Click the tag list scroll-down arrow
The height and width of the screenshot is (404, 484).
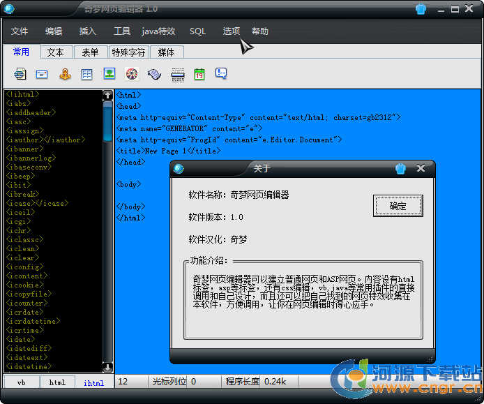tap(107, 368)
